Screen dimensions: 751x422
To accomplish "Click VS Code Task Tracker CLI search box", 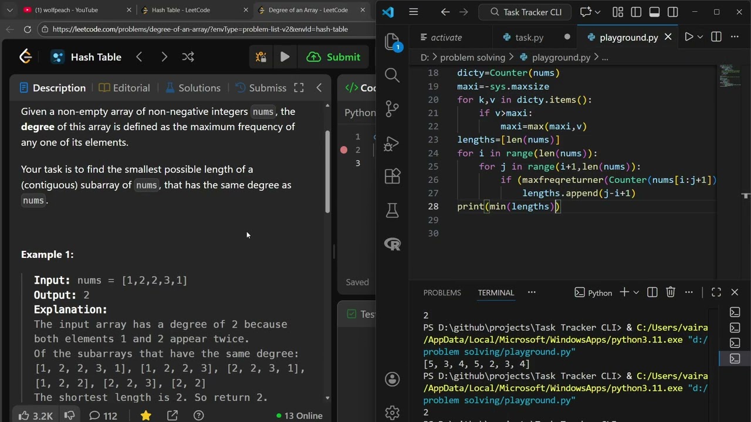I will click(x=526, y=12).
